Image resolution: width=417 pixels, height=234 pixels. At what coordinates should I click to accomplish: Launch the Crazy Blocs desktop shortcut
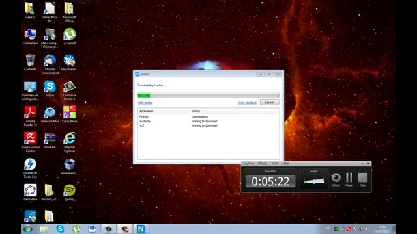click(69, 114)
